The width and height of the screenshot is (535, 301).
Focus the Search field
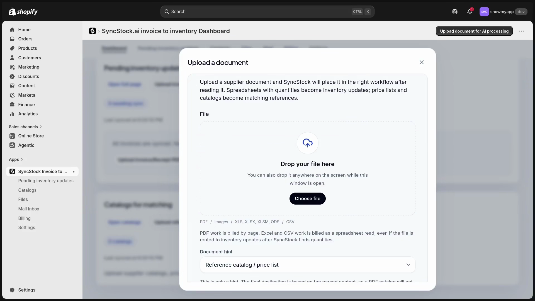(267, 12)
